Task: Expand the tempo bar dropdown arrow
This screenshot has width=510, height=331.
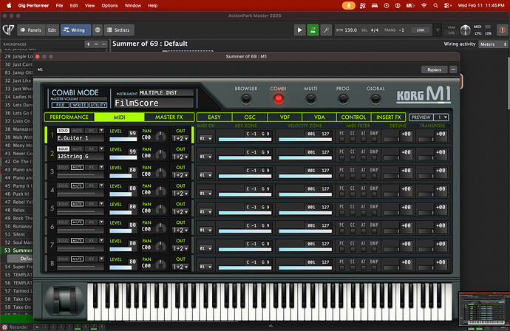Action: click(438, 30)
